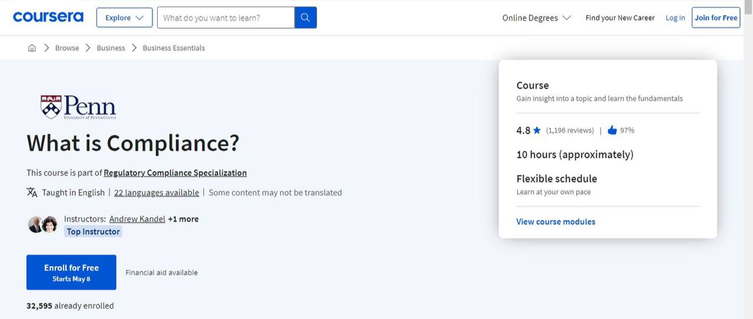Click the 4.8 star rating icon
Image resolution: width=753 pixels, height=319 pixels.
[x=537, y=130]
